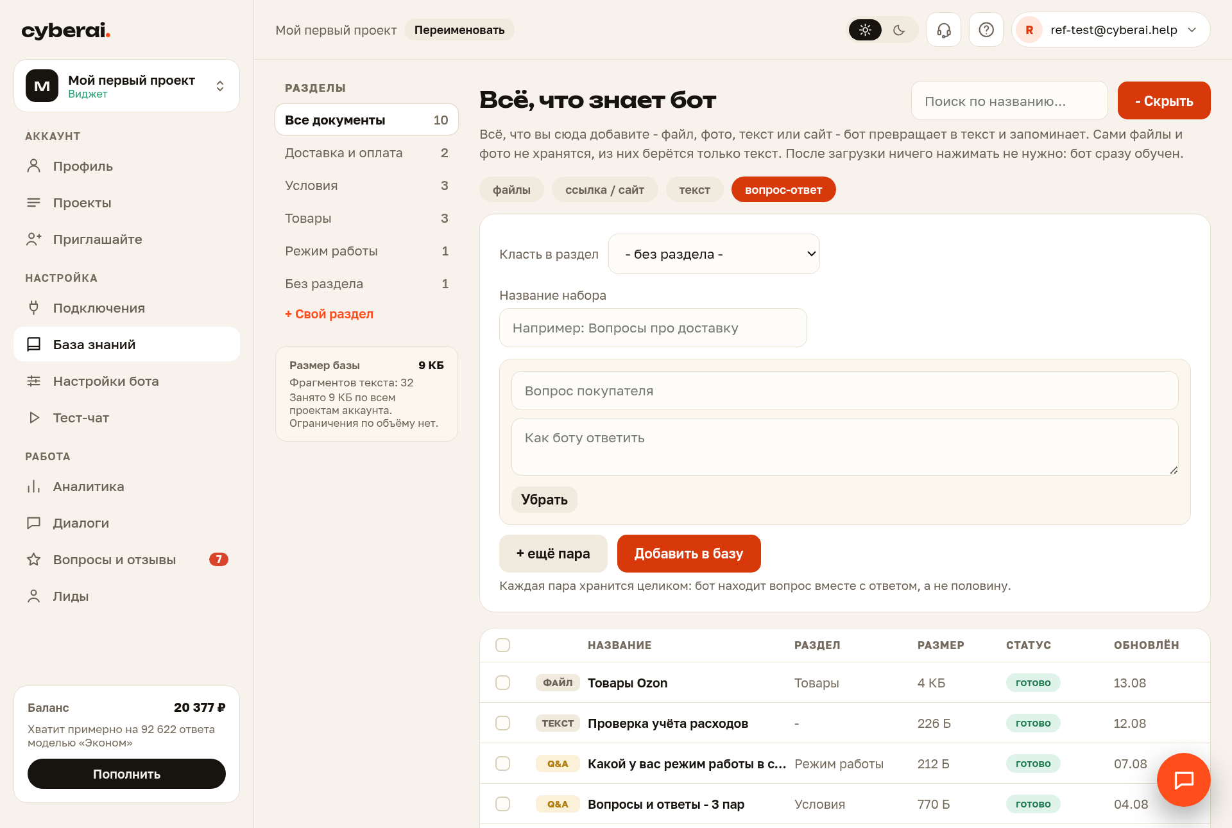Check the box for Какой у вас режим работы row
This screenshot has width=1232, height=828.
[503, 763]
